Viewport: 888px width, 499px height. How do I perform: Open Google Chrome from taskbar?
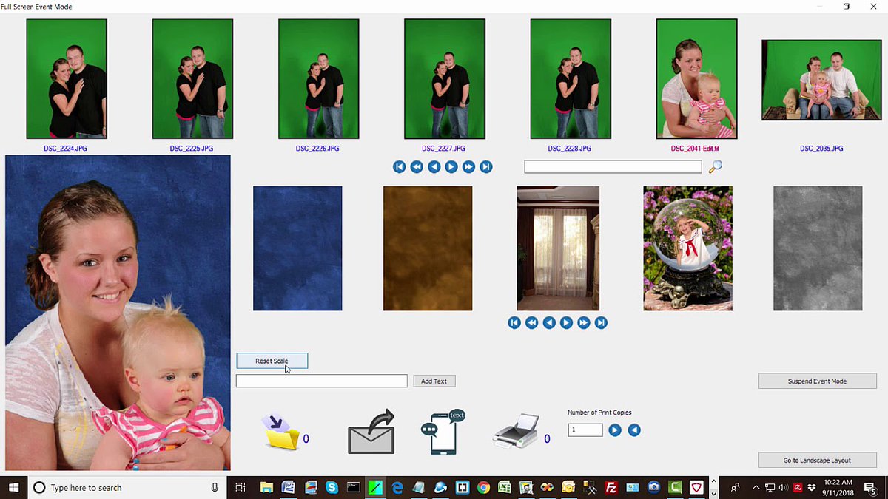(483, 487)
